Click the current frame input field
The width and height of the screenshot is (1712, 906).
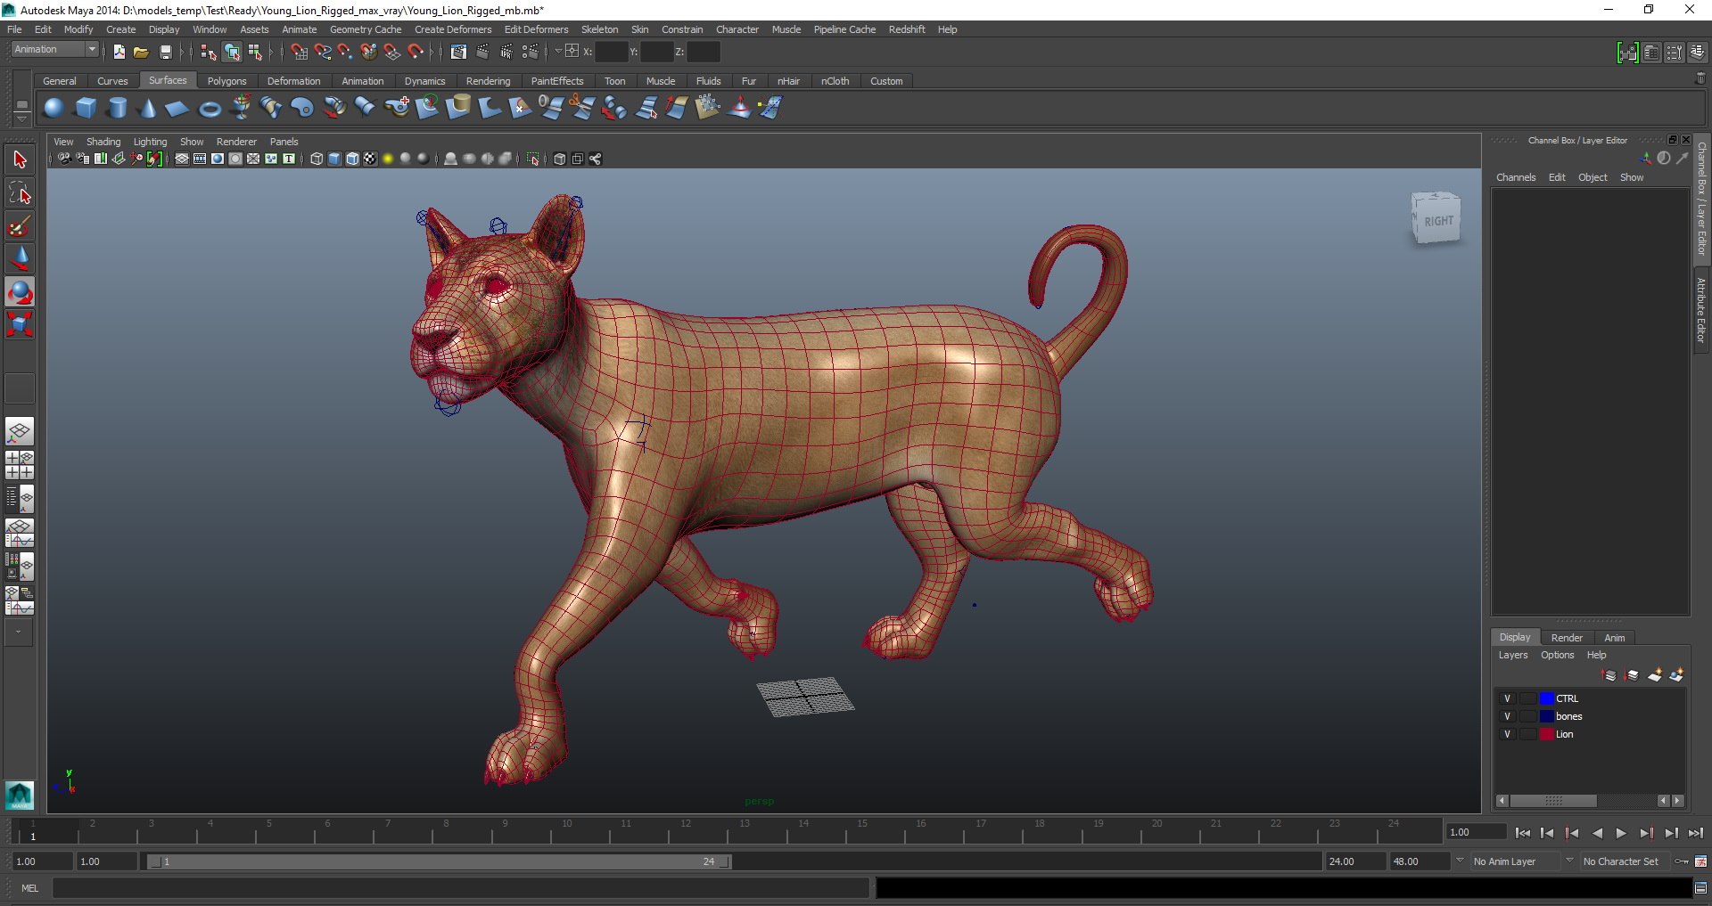pyautogui.click(x=1477, y=832)
